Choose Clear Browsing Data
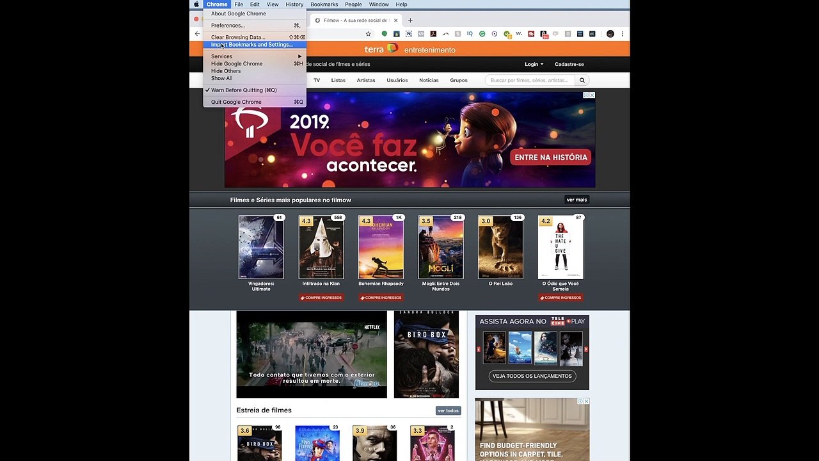Image resolution: width=819 pixels, height=461 pixels. point(255,37)
